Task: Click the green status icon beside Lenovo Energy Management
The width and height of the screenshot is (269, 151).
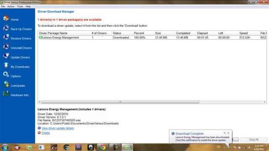Action: point(40,37)
